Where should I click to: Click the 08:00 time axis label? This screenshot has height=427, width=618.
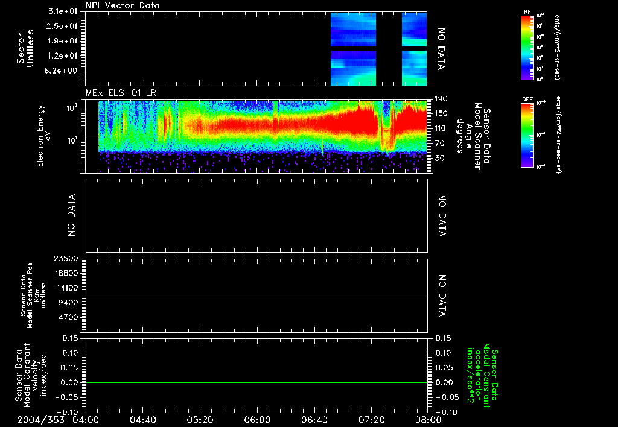[428, 420]
